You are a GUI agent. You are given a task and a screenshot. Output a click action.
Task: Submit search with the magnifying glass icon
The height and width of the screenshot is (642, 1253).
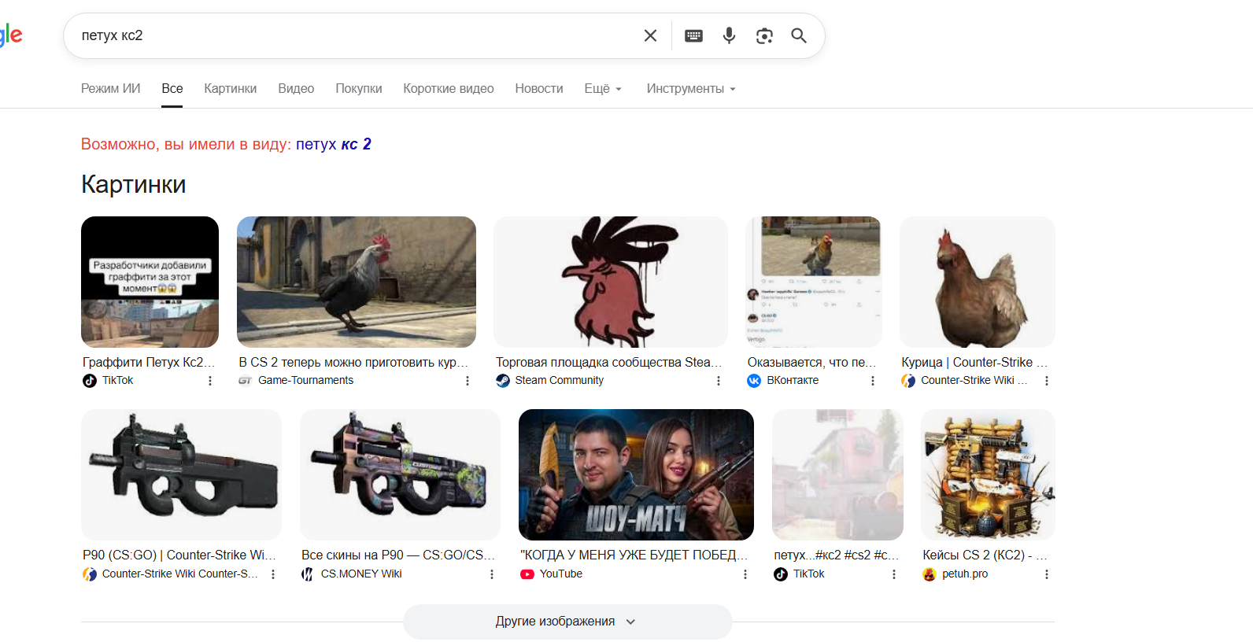[x=799, y=35]
